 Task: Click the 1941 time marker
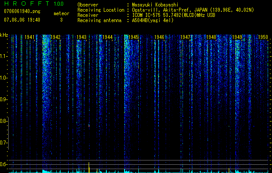pos(29,37)
